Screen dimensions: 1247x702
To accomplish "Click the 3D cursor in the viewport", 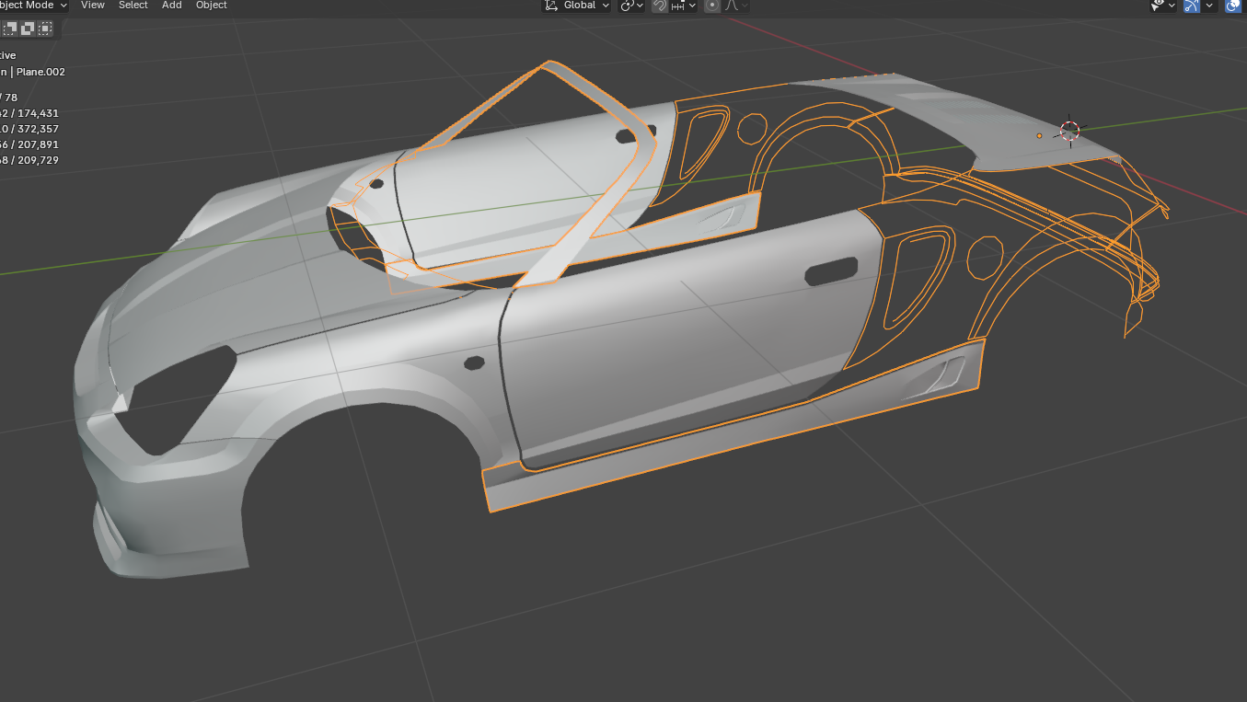I will 1069,131.
